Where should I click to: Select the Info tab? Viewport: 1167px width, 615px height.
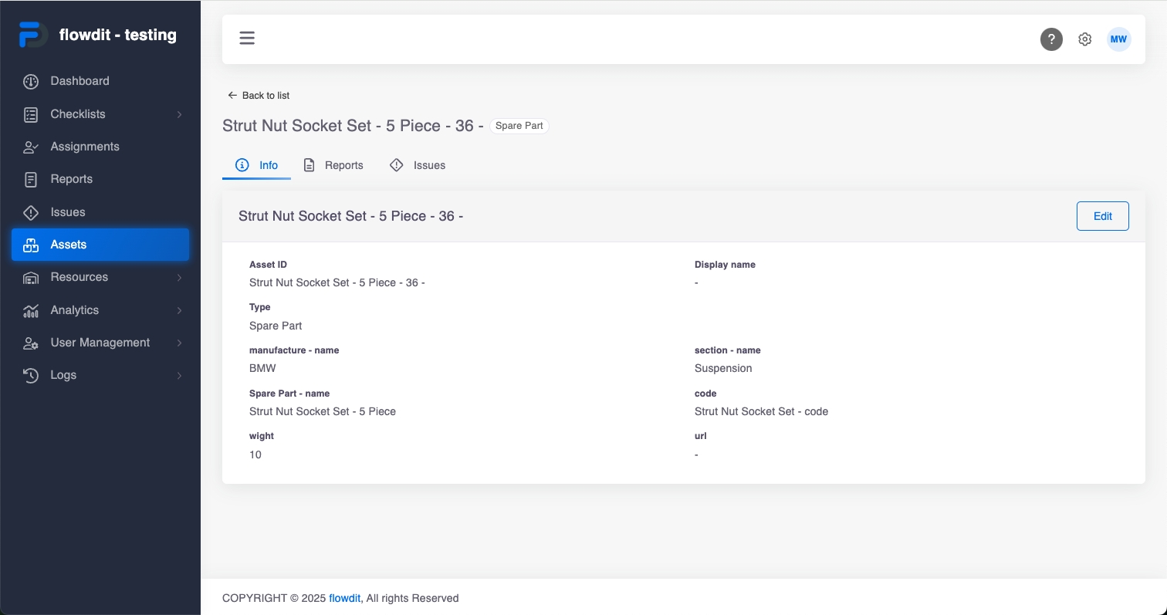click(257, 165)
